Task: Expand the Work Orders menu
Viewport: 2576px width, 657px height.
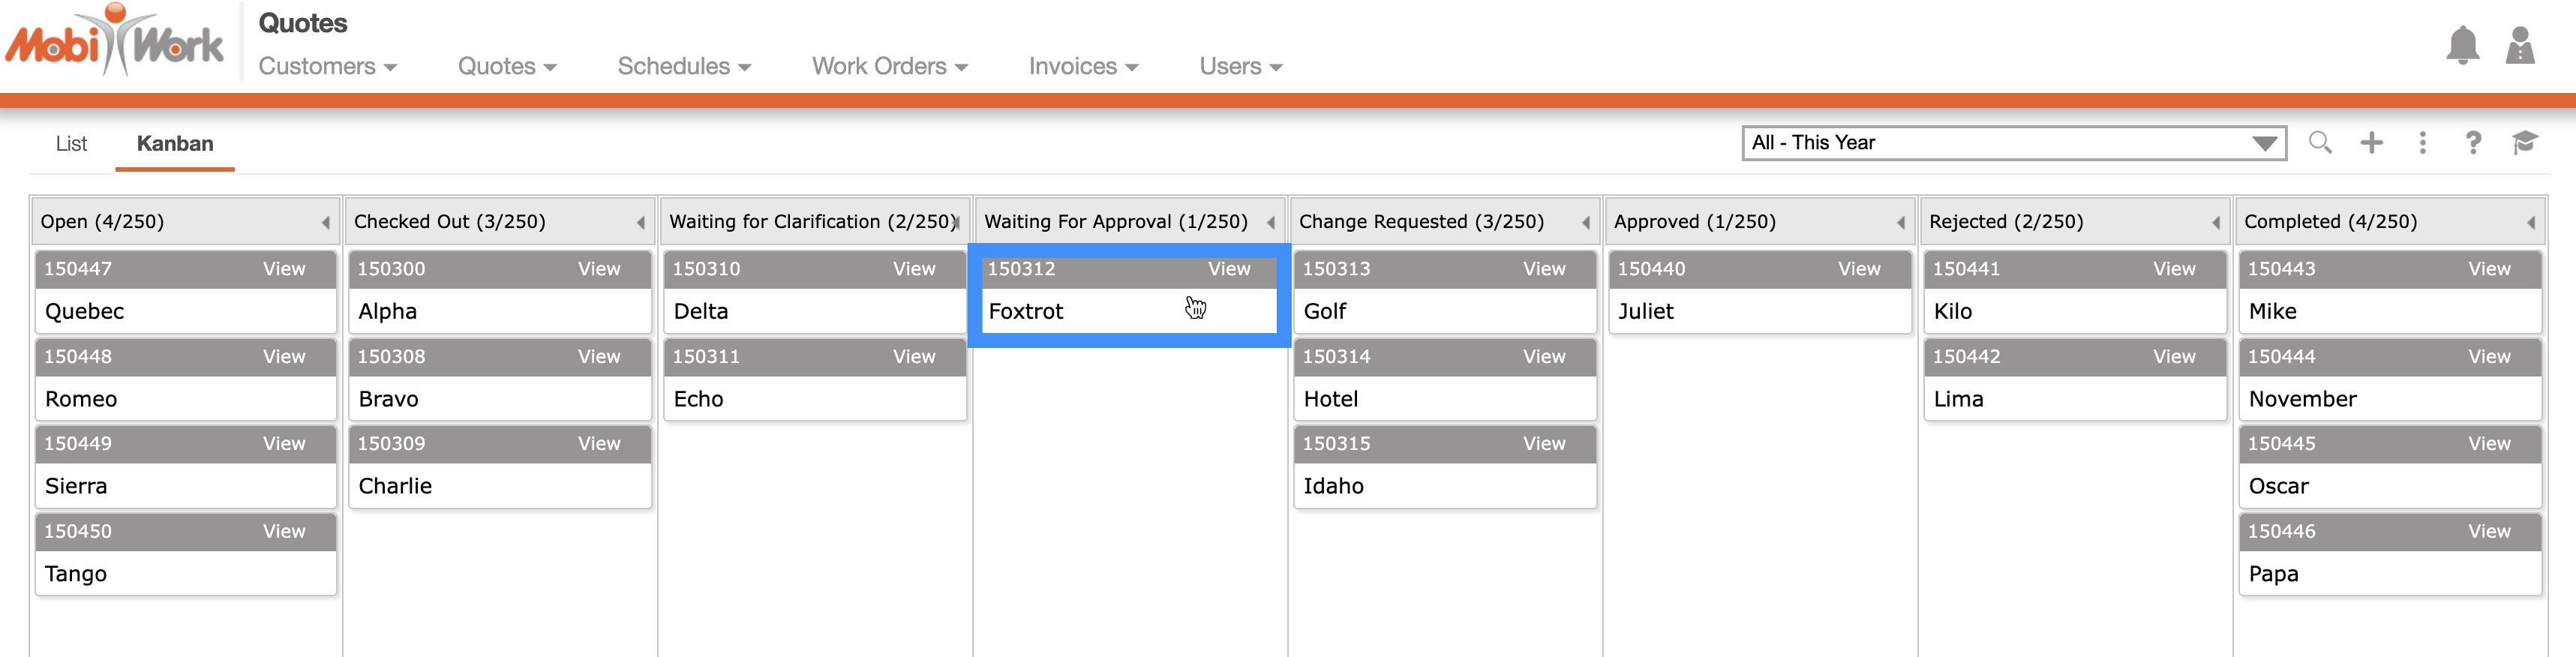Action: (x=889, y=66)
